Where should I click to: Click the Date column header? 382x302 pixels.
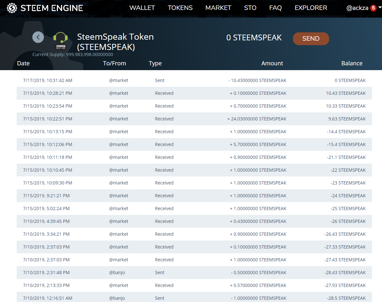(23, 63)
